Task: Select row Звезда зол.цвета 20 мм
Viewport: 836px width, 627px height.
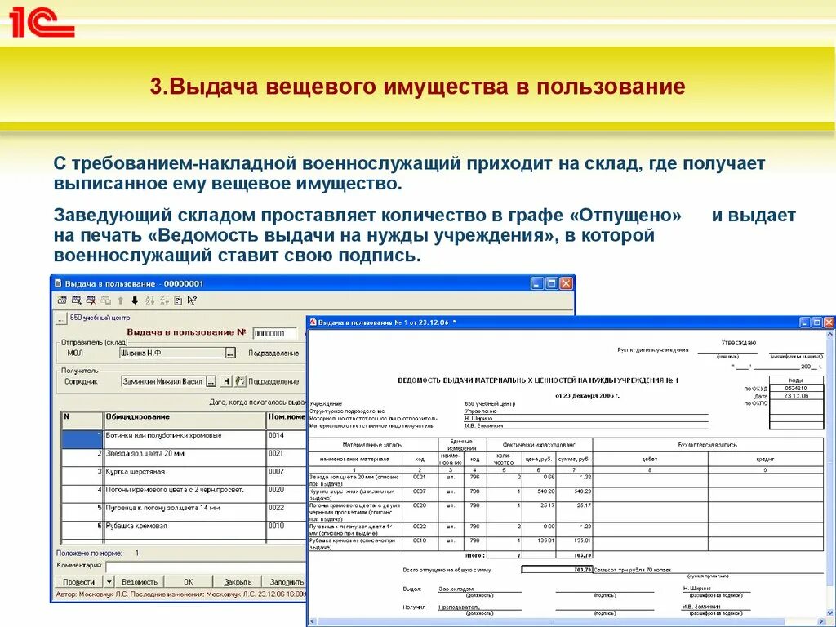Action: [184, 457]
